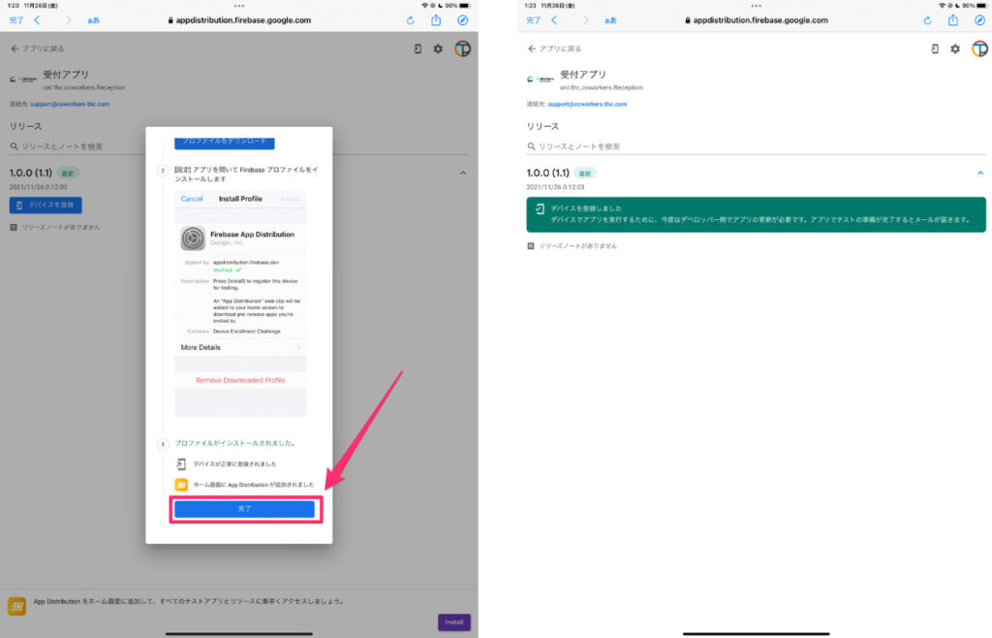This screenshot has width=992, height=638.
Task: Tap green デバイスを登録しました banner
Action: click(756, 214)
